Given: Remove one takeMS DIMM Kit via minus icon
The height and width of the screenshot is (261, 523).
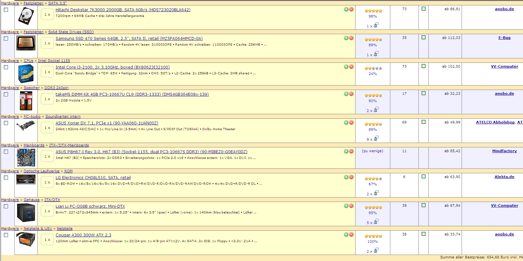Looking at the screenshot, I should 351,94.
